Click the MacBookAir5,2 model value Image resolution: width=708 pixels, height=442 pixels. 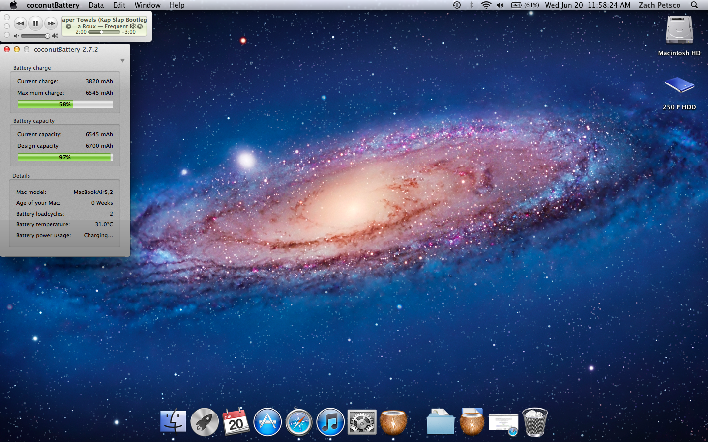[x=93, y=192]
